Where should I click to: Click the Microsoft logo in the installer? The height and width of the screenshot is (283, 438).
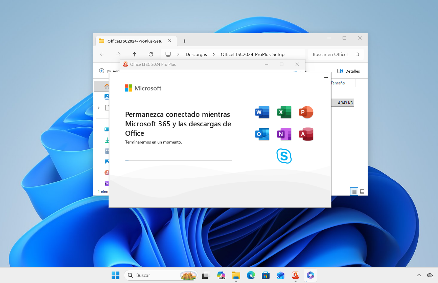[143, 88]
